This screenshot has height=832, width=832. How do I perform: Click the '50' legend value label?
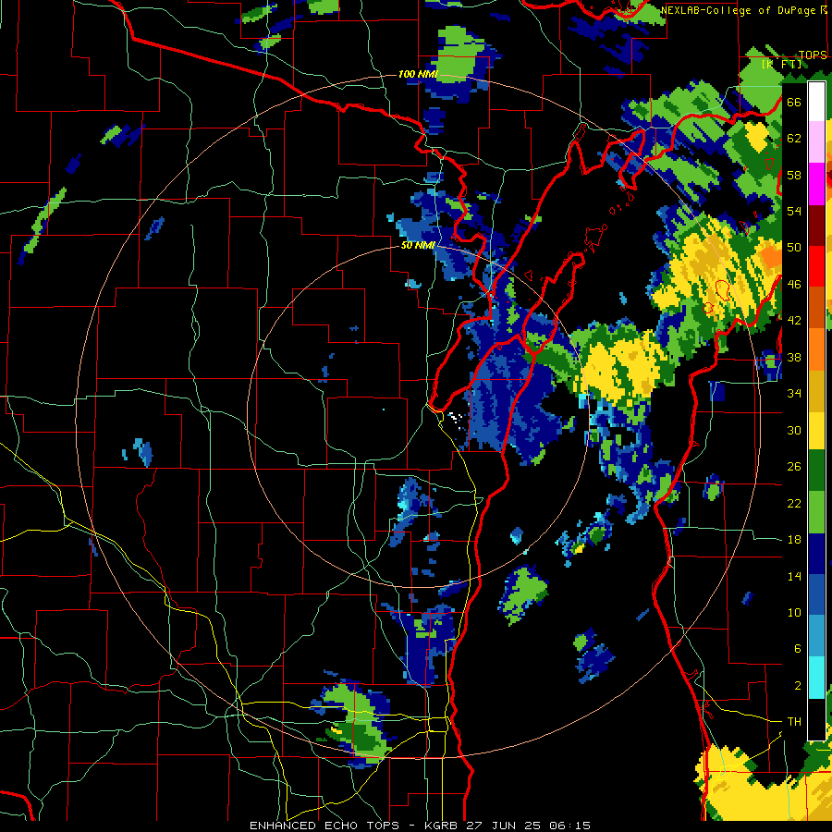click(x=794, y=247)
